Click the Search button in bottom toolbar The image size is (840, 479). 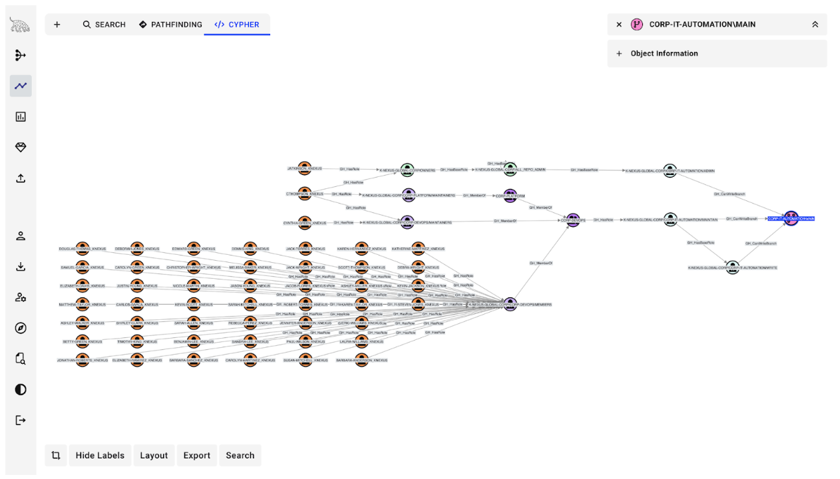click(240, 456)
